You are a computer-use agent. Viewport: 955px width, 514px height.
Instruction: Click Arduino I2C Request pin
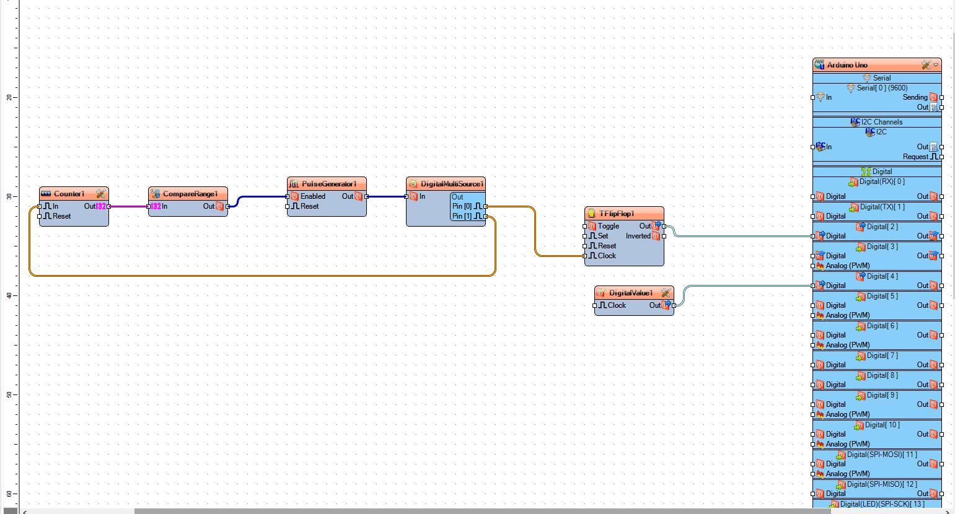pyautogui.click(x=941, y=157)
